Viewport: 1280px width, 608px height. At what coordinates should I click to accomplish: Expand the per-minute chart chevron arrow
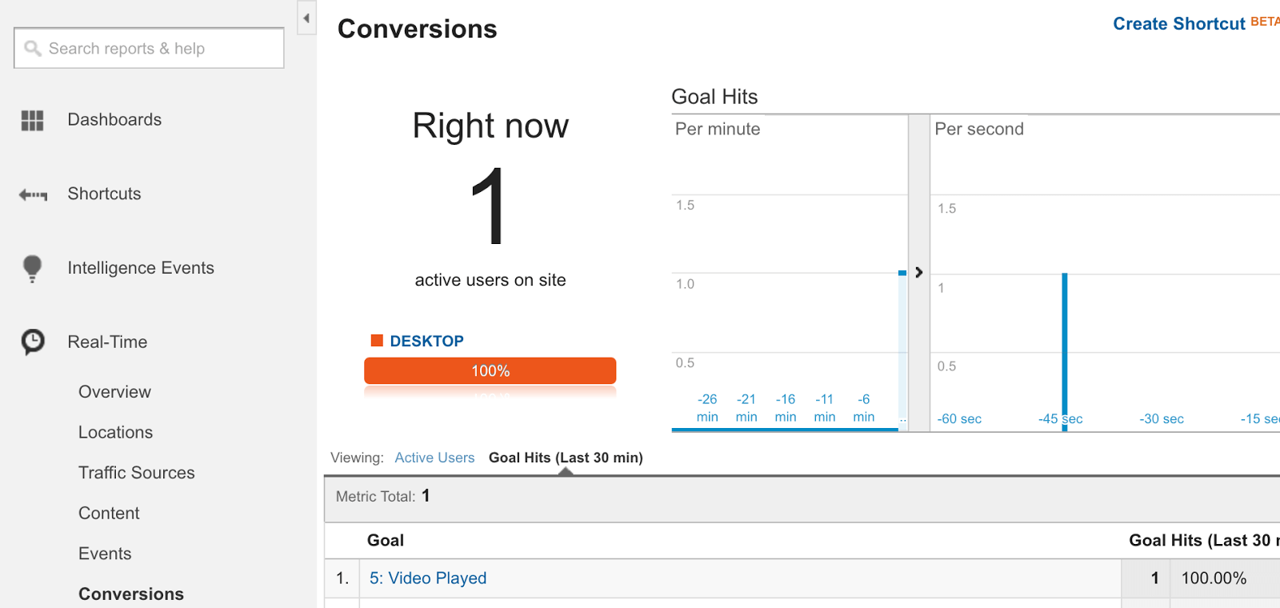click(918, 272)
